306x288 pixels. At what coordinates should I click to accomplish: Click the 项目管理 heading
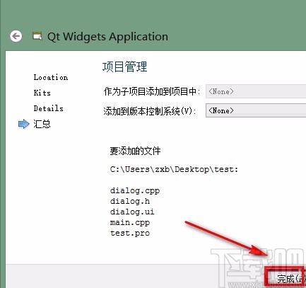(125, 67)
